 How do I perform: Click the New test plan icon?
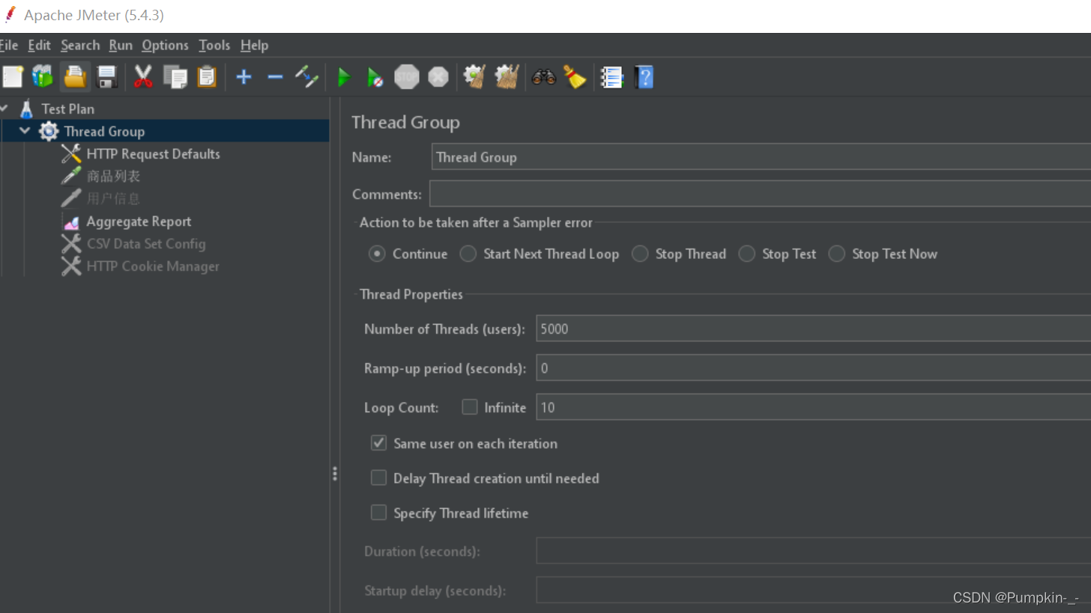[x=12, y=76]
